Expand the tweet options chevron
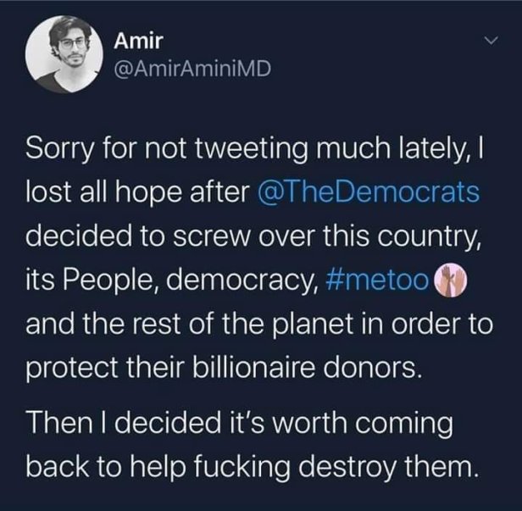This screenshot has width=522, height=511. [x=489, y=41]
